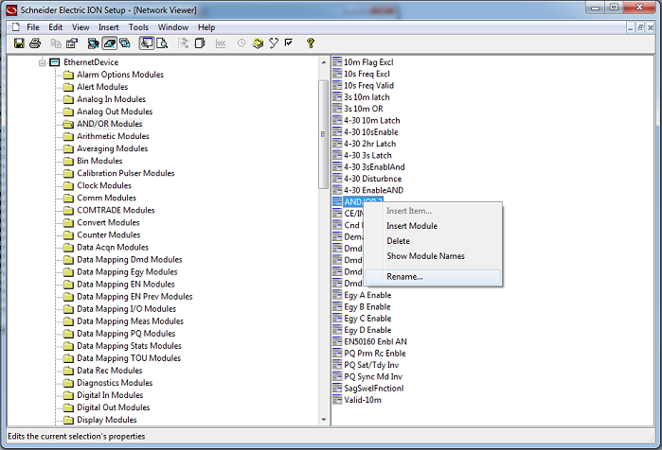Choose Show Module Names in context menu
The width and height of the screenshot is (662, 450).
433,256
